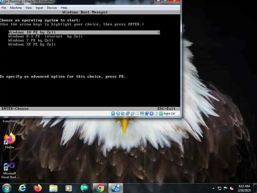Click the ENTER=Choose text in boot manager
Viewport: 257px width, 193px height.
coord(15,109)
